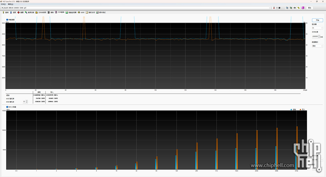Click the queue depth 32 input field
The width and height of the screenshot is (326, 177).
(24, 102)
